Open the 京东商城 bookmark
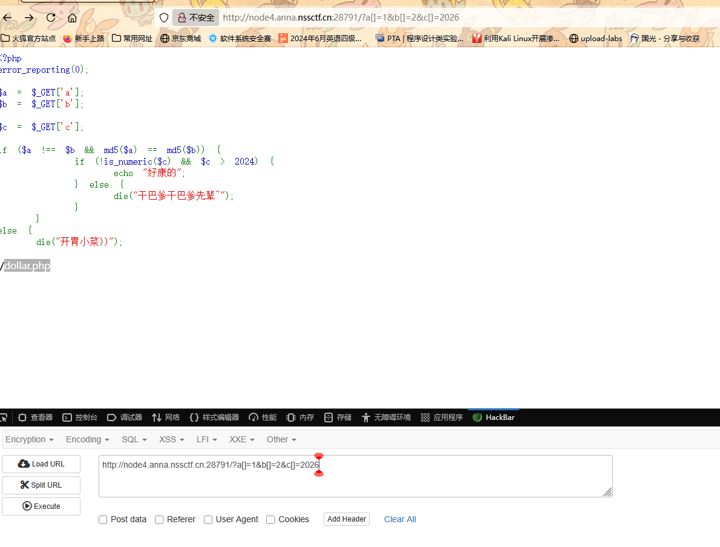This screenshot has height=547, width=720. click(180, 38)
